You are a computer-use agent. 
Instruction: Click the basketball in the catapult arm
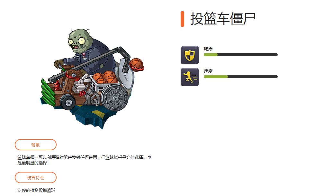(x=137, y=65)
